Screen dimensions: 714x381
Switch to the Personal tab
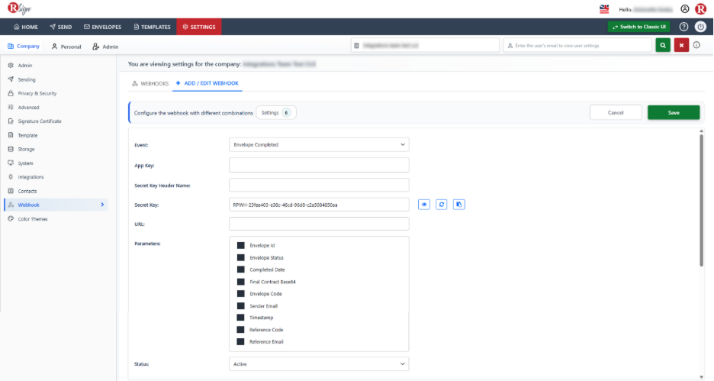click(66, 47)
